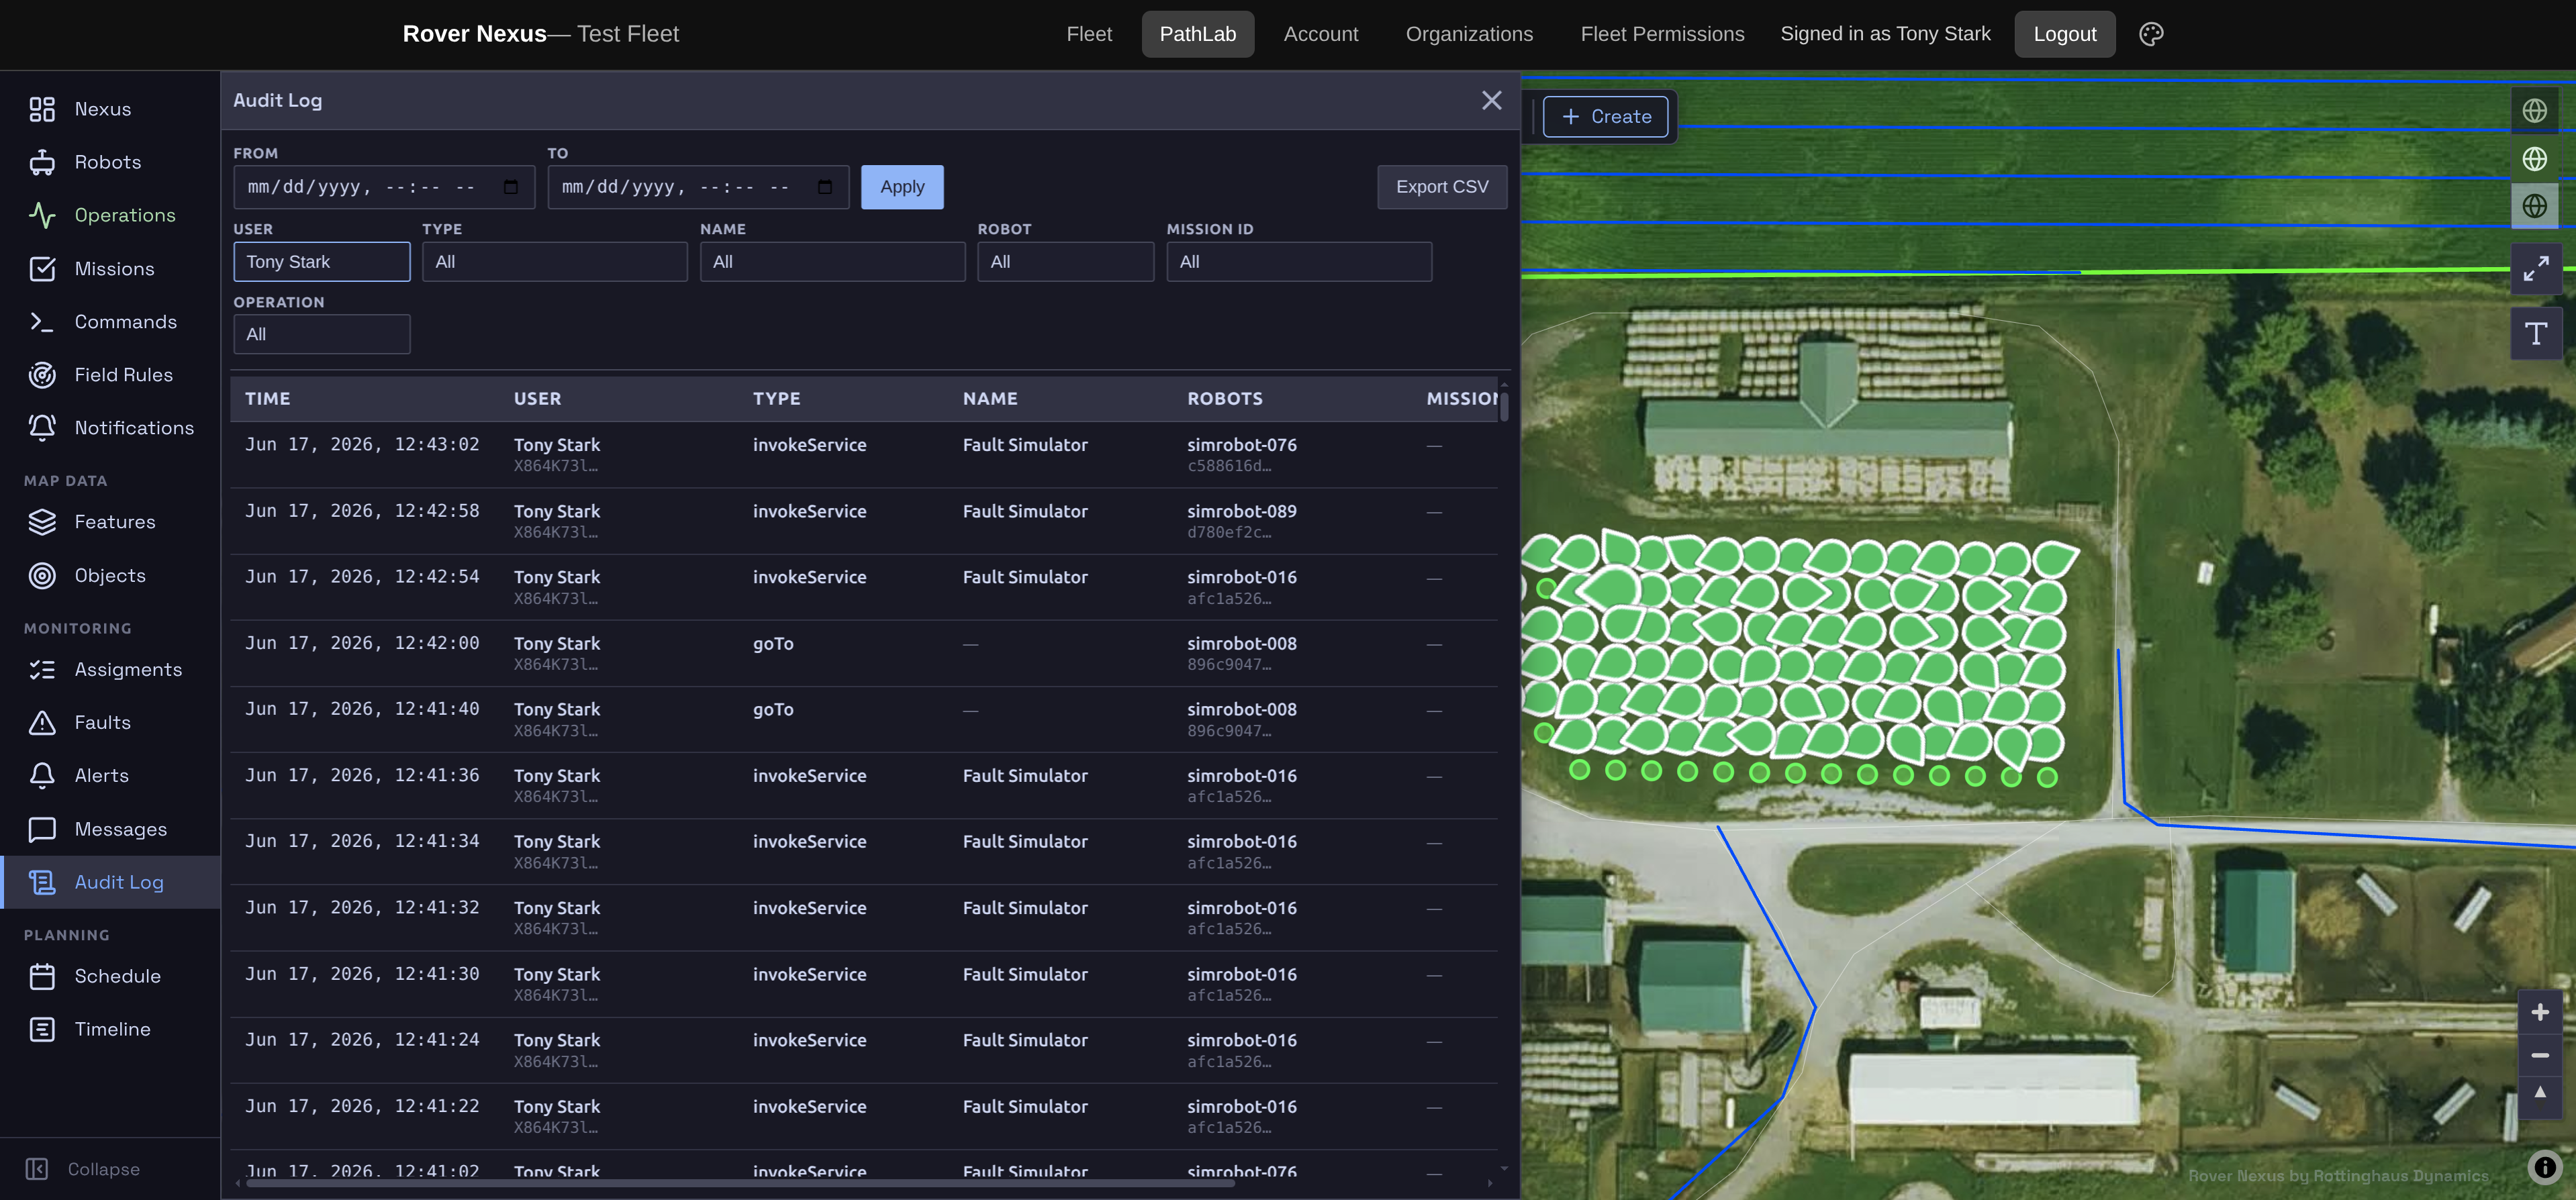Open the theme palette icon
The height and width of the screenshot is (1200, 2576).
click(2151, 34)
